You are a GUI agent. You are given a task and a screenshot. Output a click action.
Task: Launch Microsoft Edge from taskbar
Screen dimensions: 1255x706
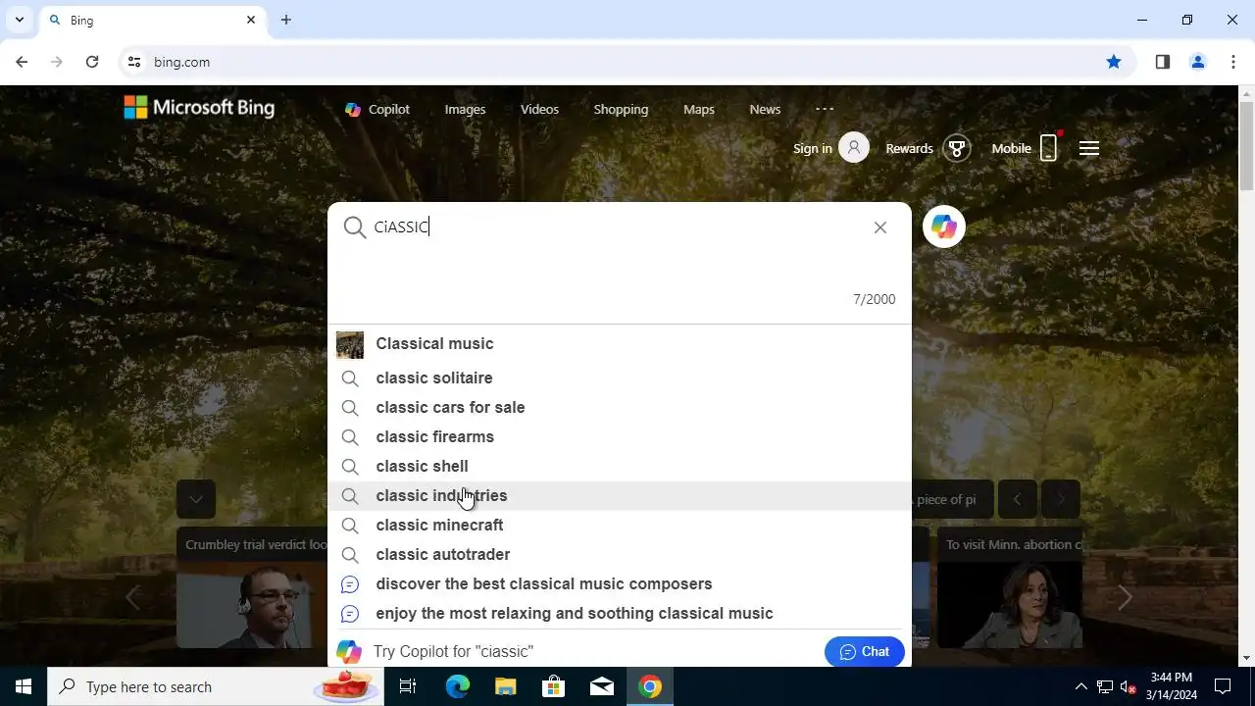(458, 686)
